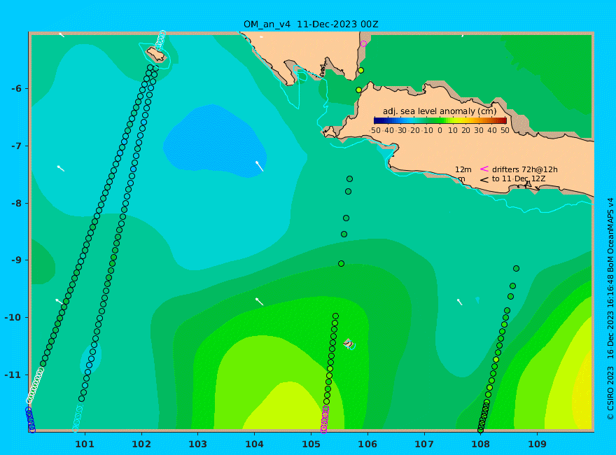Viewport: 616px width, 455px height.
Task: Select latitude axis label -11
Action: pos(13,374)
